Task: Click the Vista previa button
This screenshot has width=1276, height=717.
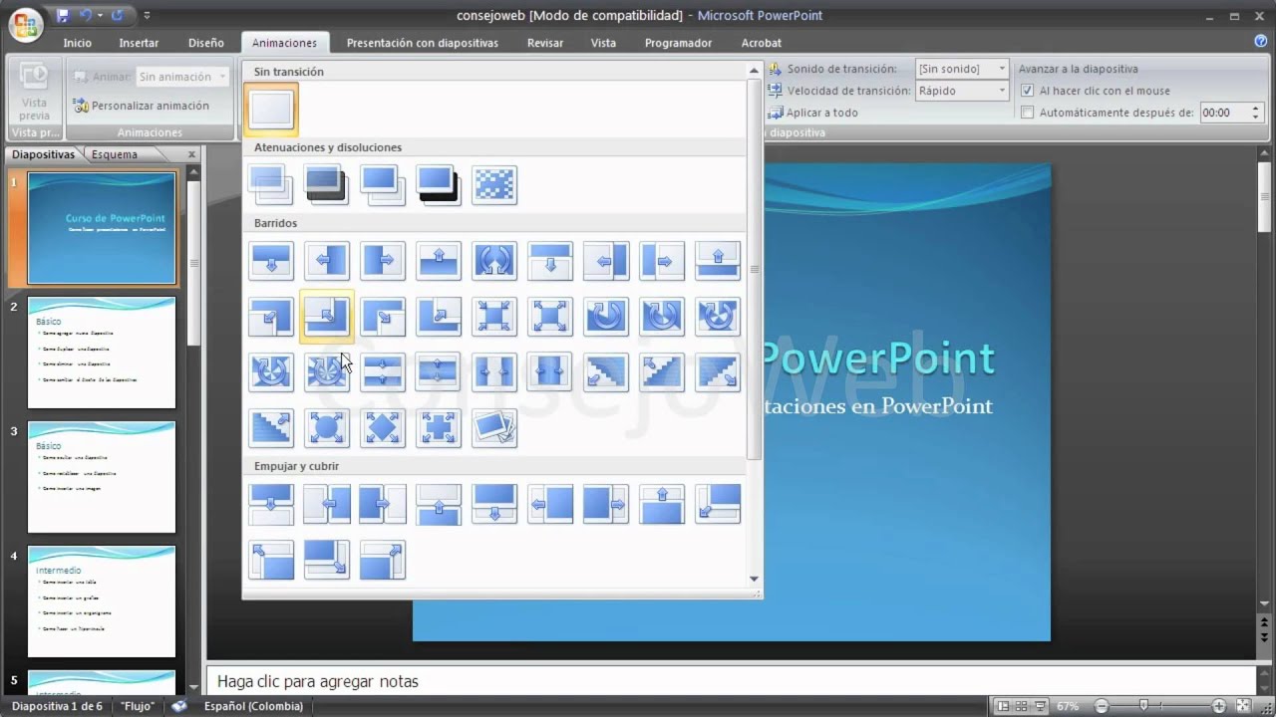Action: click(x=34, y=93)
